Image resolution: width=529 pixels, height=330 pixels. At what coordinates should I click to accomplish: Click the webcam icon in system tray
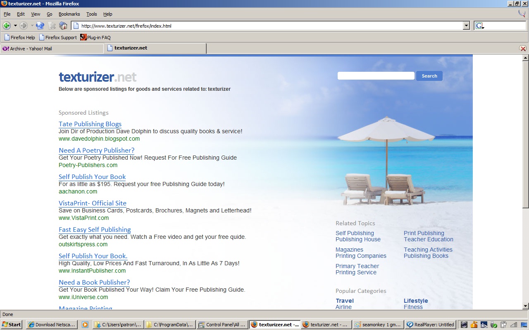point(464,325)
